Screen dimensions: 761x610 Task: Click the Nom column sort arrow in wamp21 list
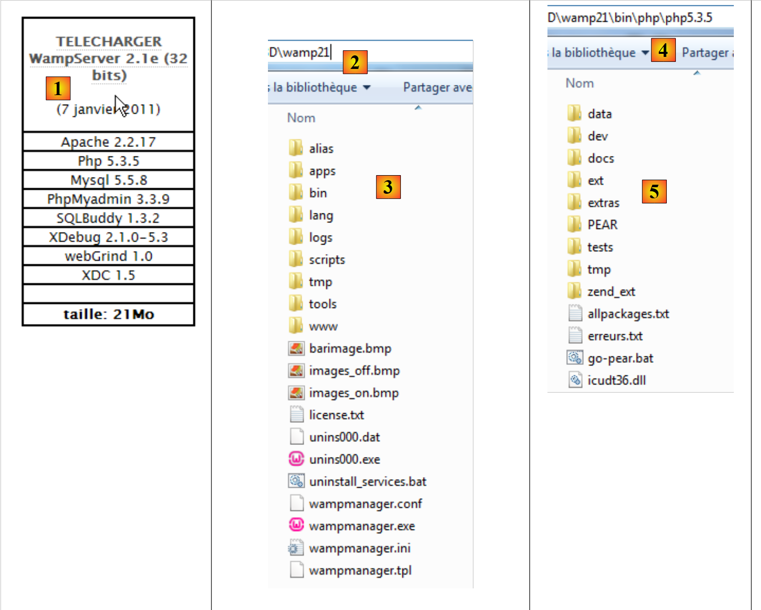pyautogui.click(x=418, y=108)
